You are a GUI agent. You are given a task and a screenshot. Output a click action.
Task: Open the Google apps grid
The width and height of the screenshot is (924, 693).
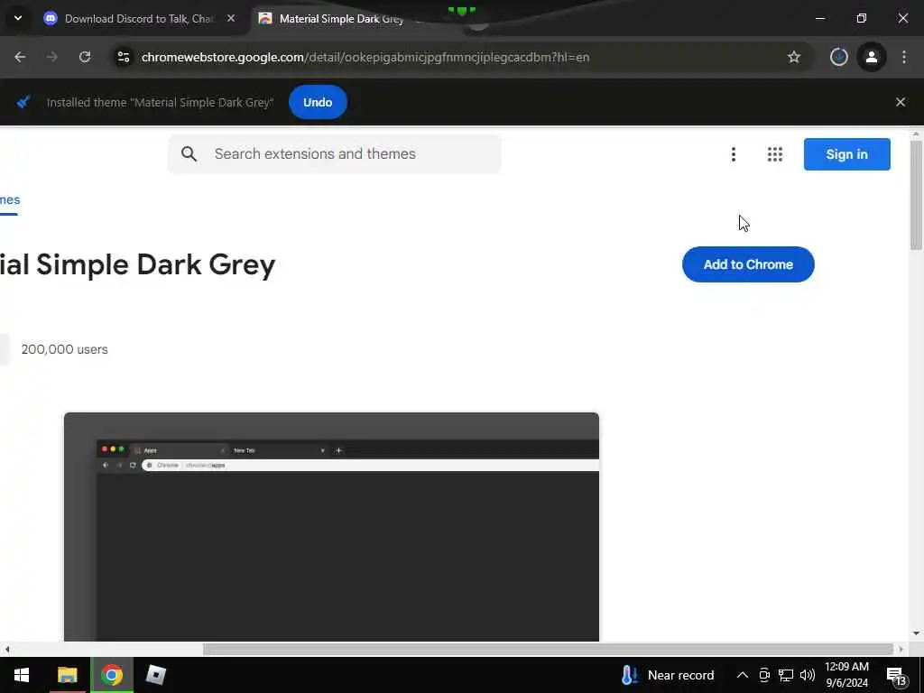tap(775, 154)
